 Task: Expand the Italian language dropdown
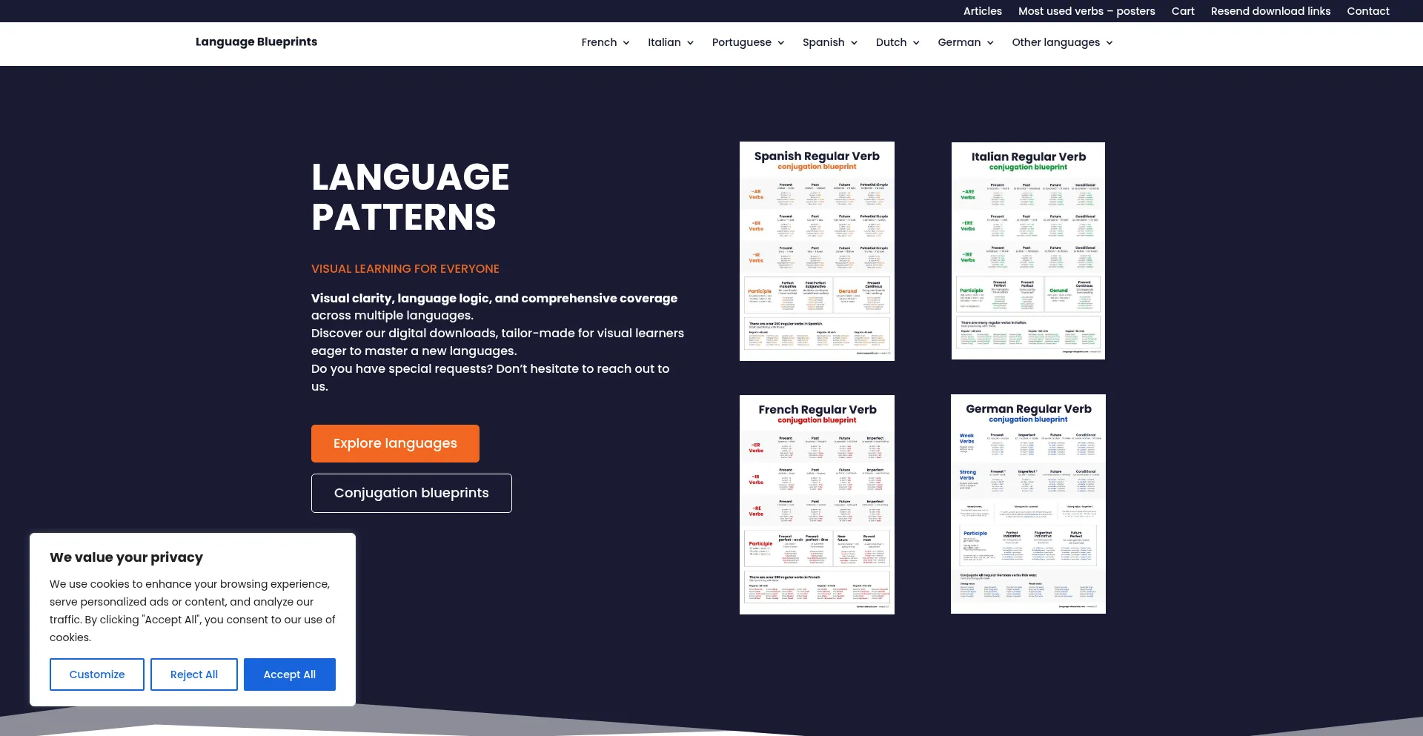tap(670, 42)
